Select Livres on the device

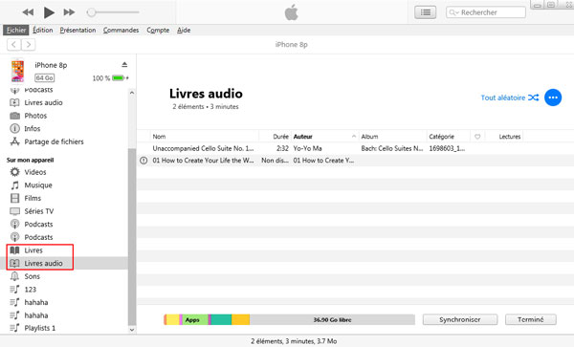coord(33,250)
